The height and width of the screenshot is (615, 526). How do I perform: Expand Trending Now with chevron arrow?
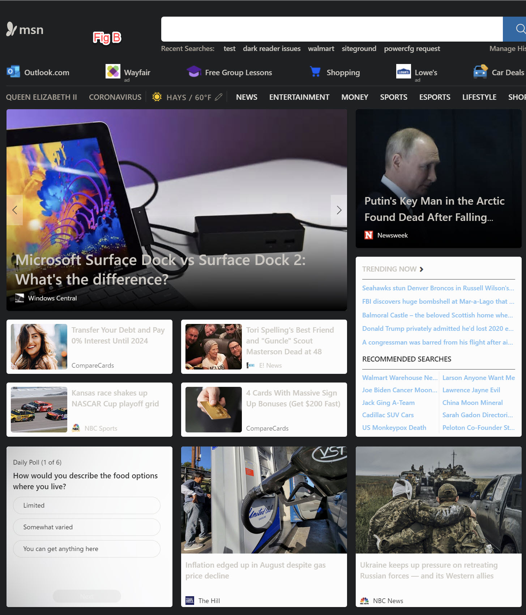point(422,269)
